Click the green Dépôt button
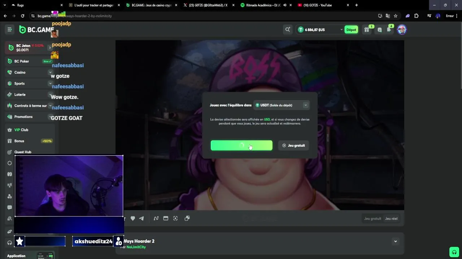Viewport: 462px width, 259px height. tap(351, 30)
